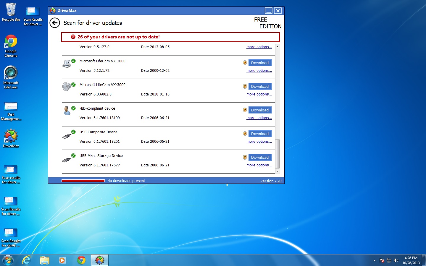Click taskbar clock showing 4:28 PM
This screenshot has height=266, width=426.
pos(411,260)
